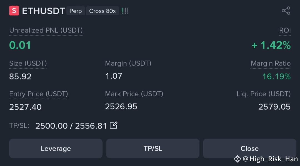Image resolution: width=300 pixels, height=166 pixels.
Task: Tap the ROI label for explanation
Action: pyautogui.click(x=285, y=31)
